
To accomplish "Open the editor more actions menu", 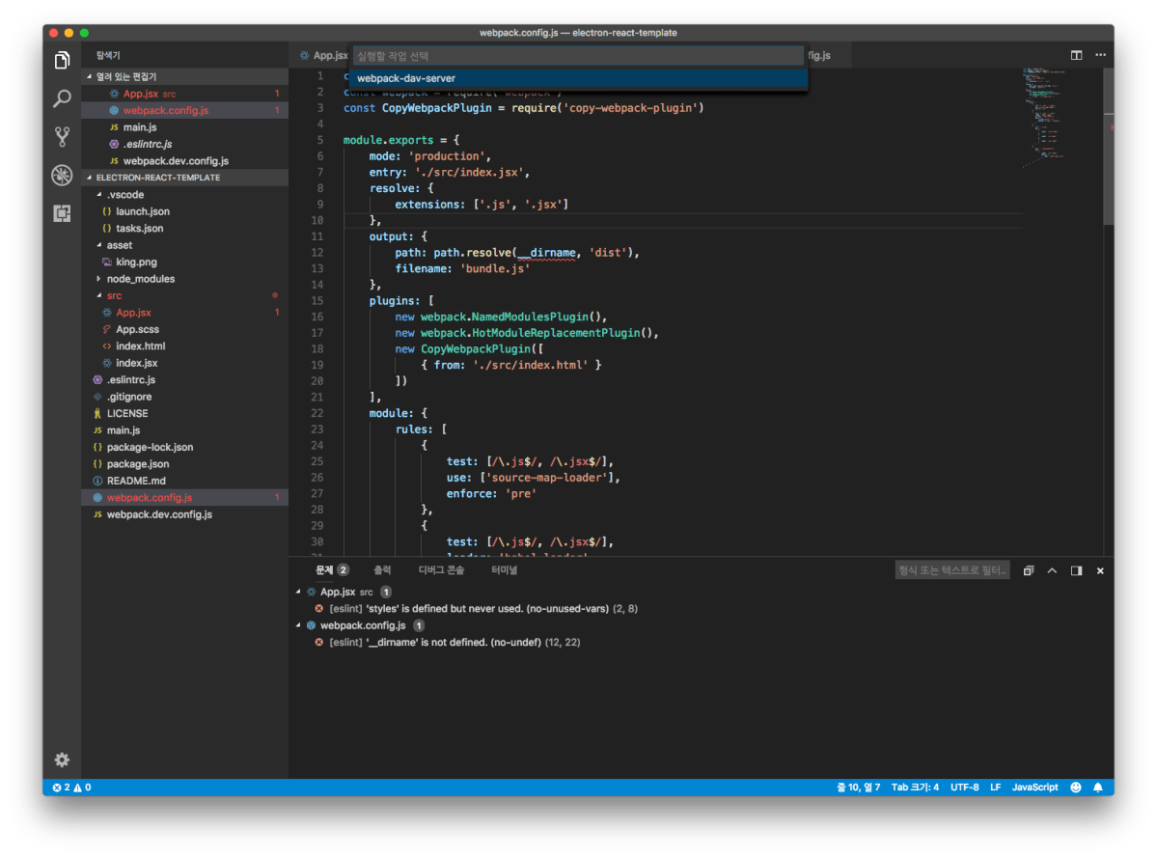I will point(1100,55).
